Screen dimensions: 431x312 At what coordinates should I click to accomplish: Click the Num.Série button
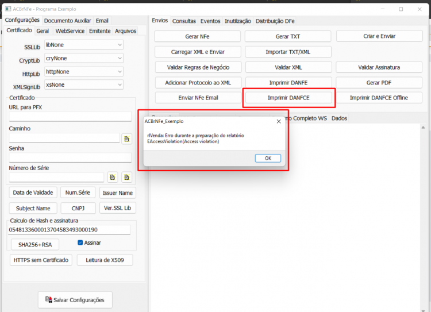[78, 192]
